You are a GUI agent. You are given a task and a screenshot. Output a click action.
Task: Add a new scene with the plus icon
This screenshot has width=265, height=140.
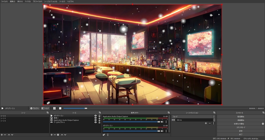[x=2, y=135]
